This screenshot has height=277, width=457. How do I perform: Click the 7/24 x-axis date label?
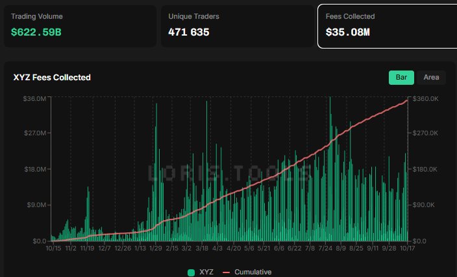coord(325,249)
